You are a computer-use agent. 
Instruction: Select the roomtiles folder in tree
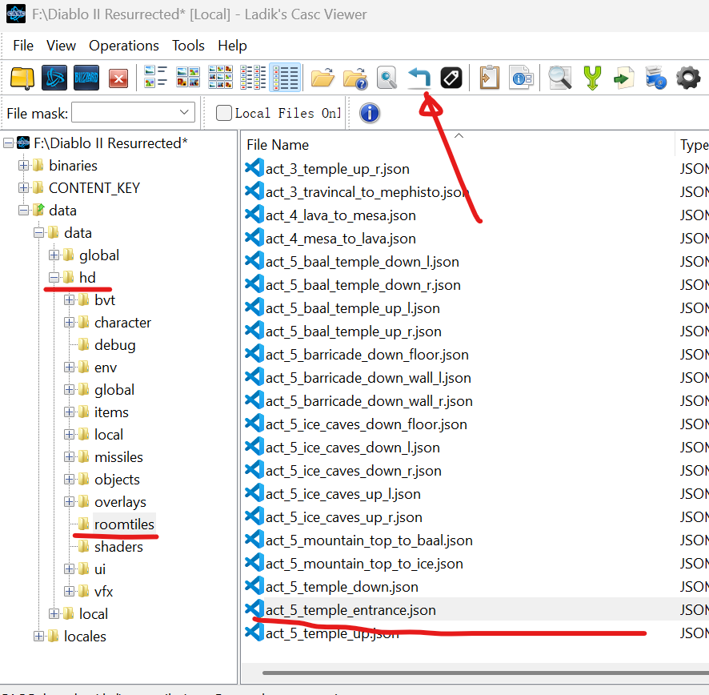(124, 524)
